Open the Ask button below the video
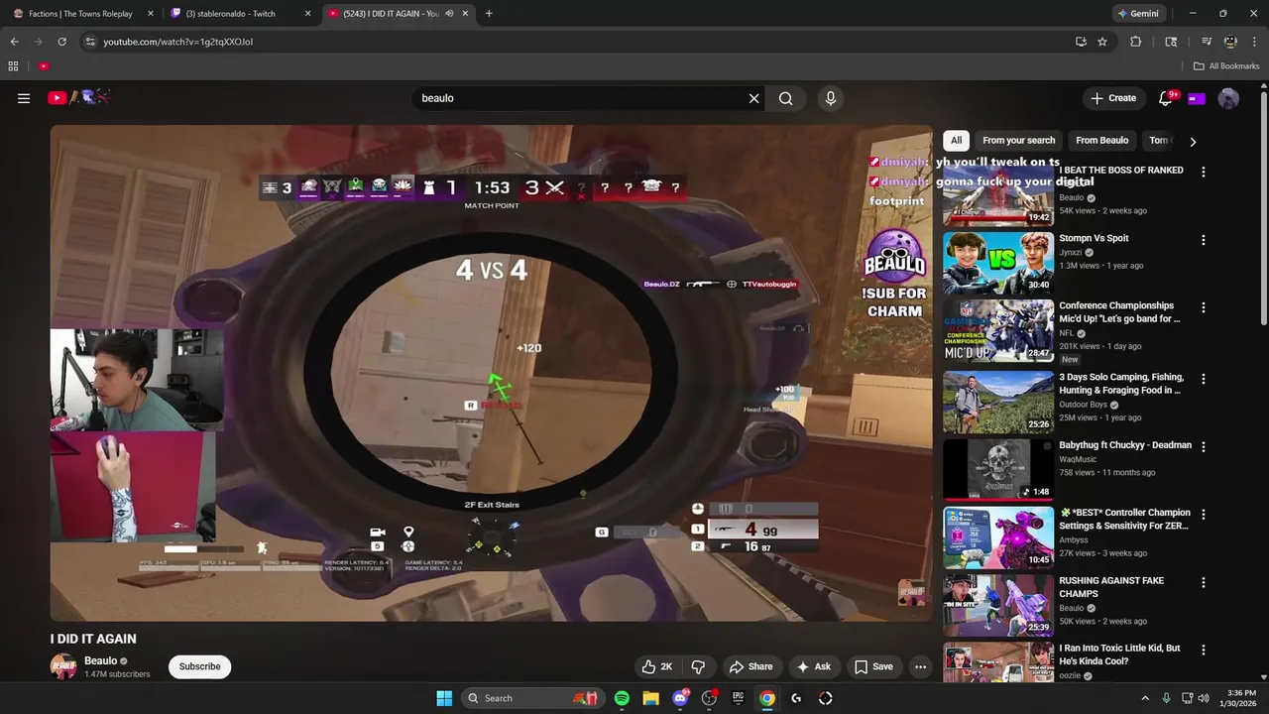The width and height of the screenshot is (1269, 714). (x=814, y=666)
